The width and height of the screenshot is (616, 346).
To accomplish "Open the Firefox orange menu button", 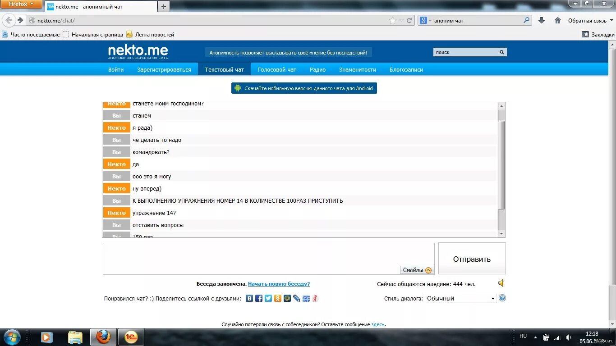I will [x=21, y=4].
